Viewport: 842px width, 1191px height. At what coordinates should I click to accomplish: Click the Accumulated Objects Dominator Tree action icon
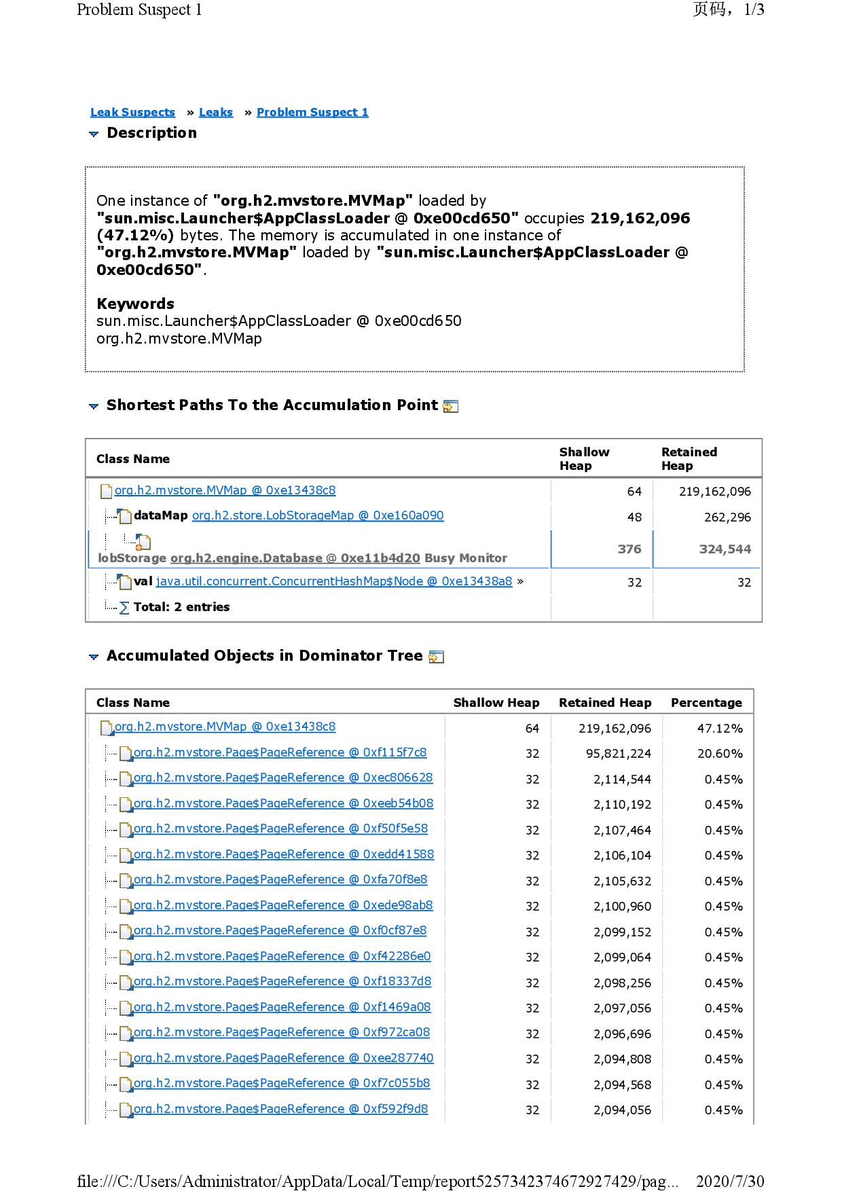click(437, 657)
